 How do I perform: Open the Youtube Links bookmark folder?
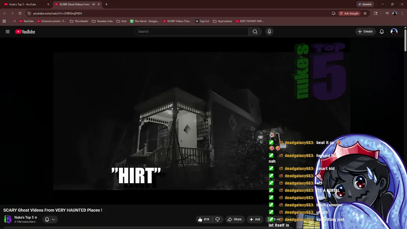point(102,21)
